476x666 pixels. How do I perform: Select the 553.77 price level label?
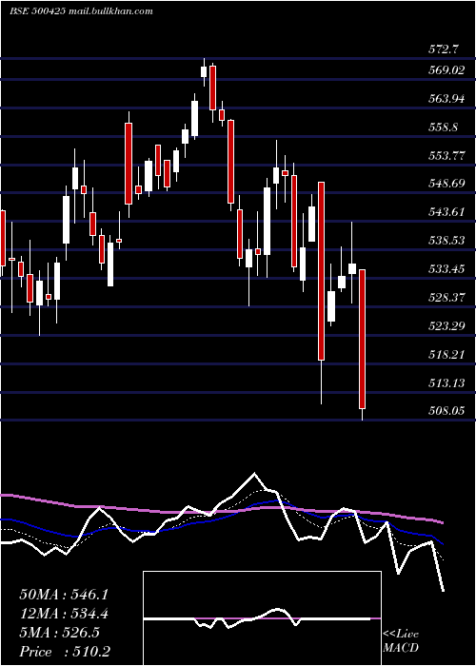[446, 155]
